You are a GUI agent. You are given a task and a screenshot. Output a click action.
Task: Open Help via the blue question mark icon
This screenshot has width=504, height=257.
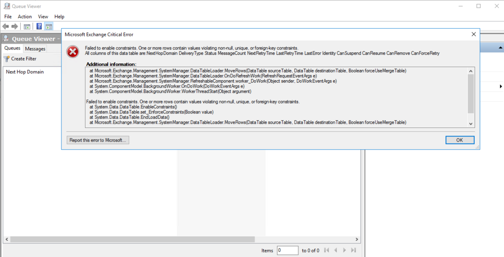pyautogui.click(x=39, y=26)
